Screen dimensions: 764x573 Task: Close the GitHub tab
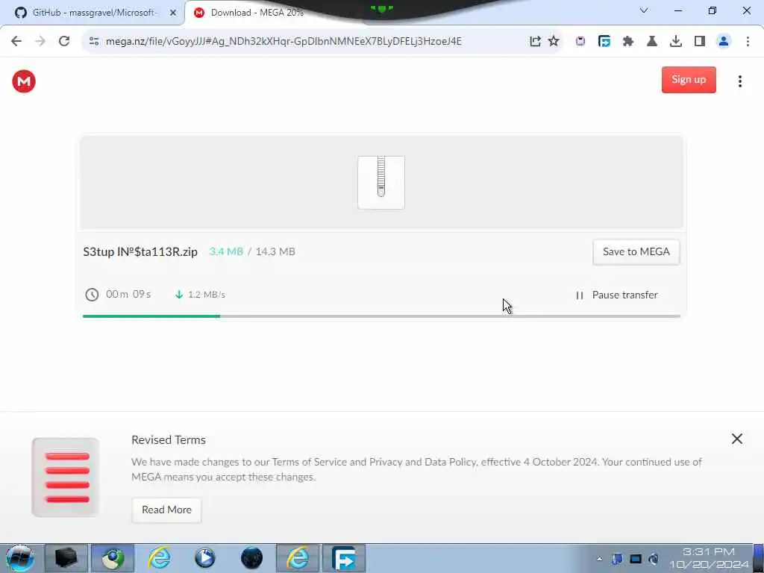(x=172, y=13)
